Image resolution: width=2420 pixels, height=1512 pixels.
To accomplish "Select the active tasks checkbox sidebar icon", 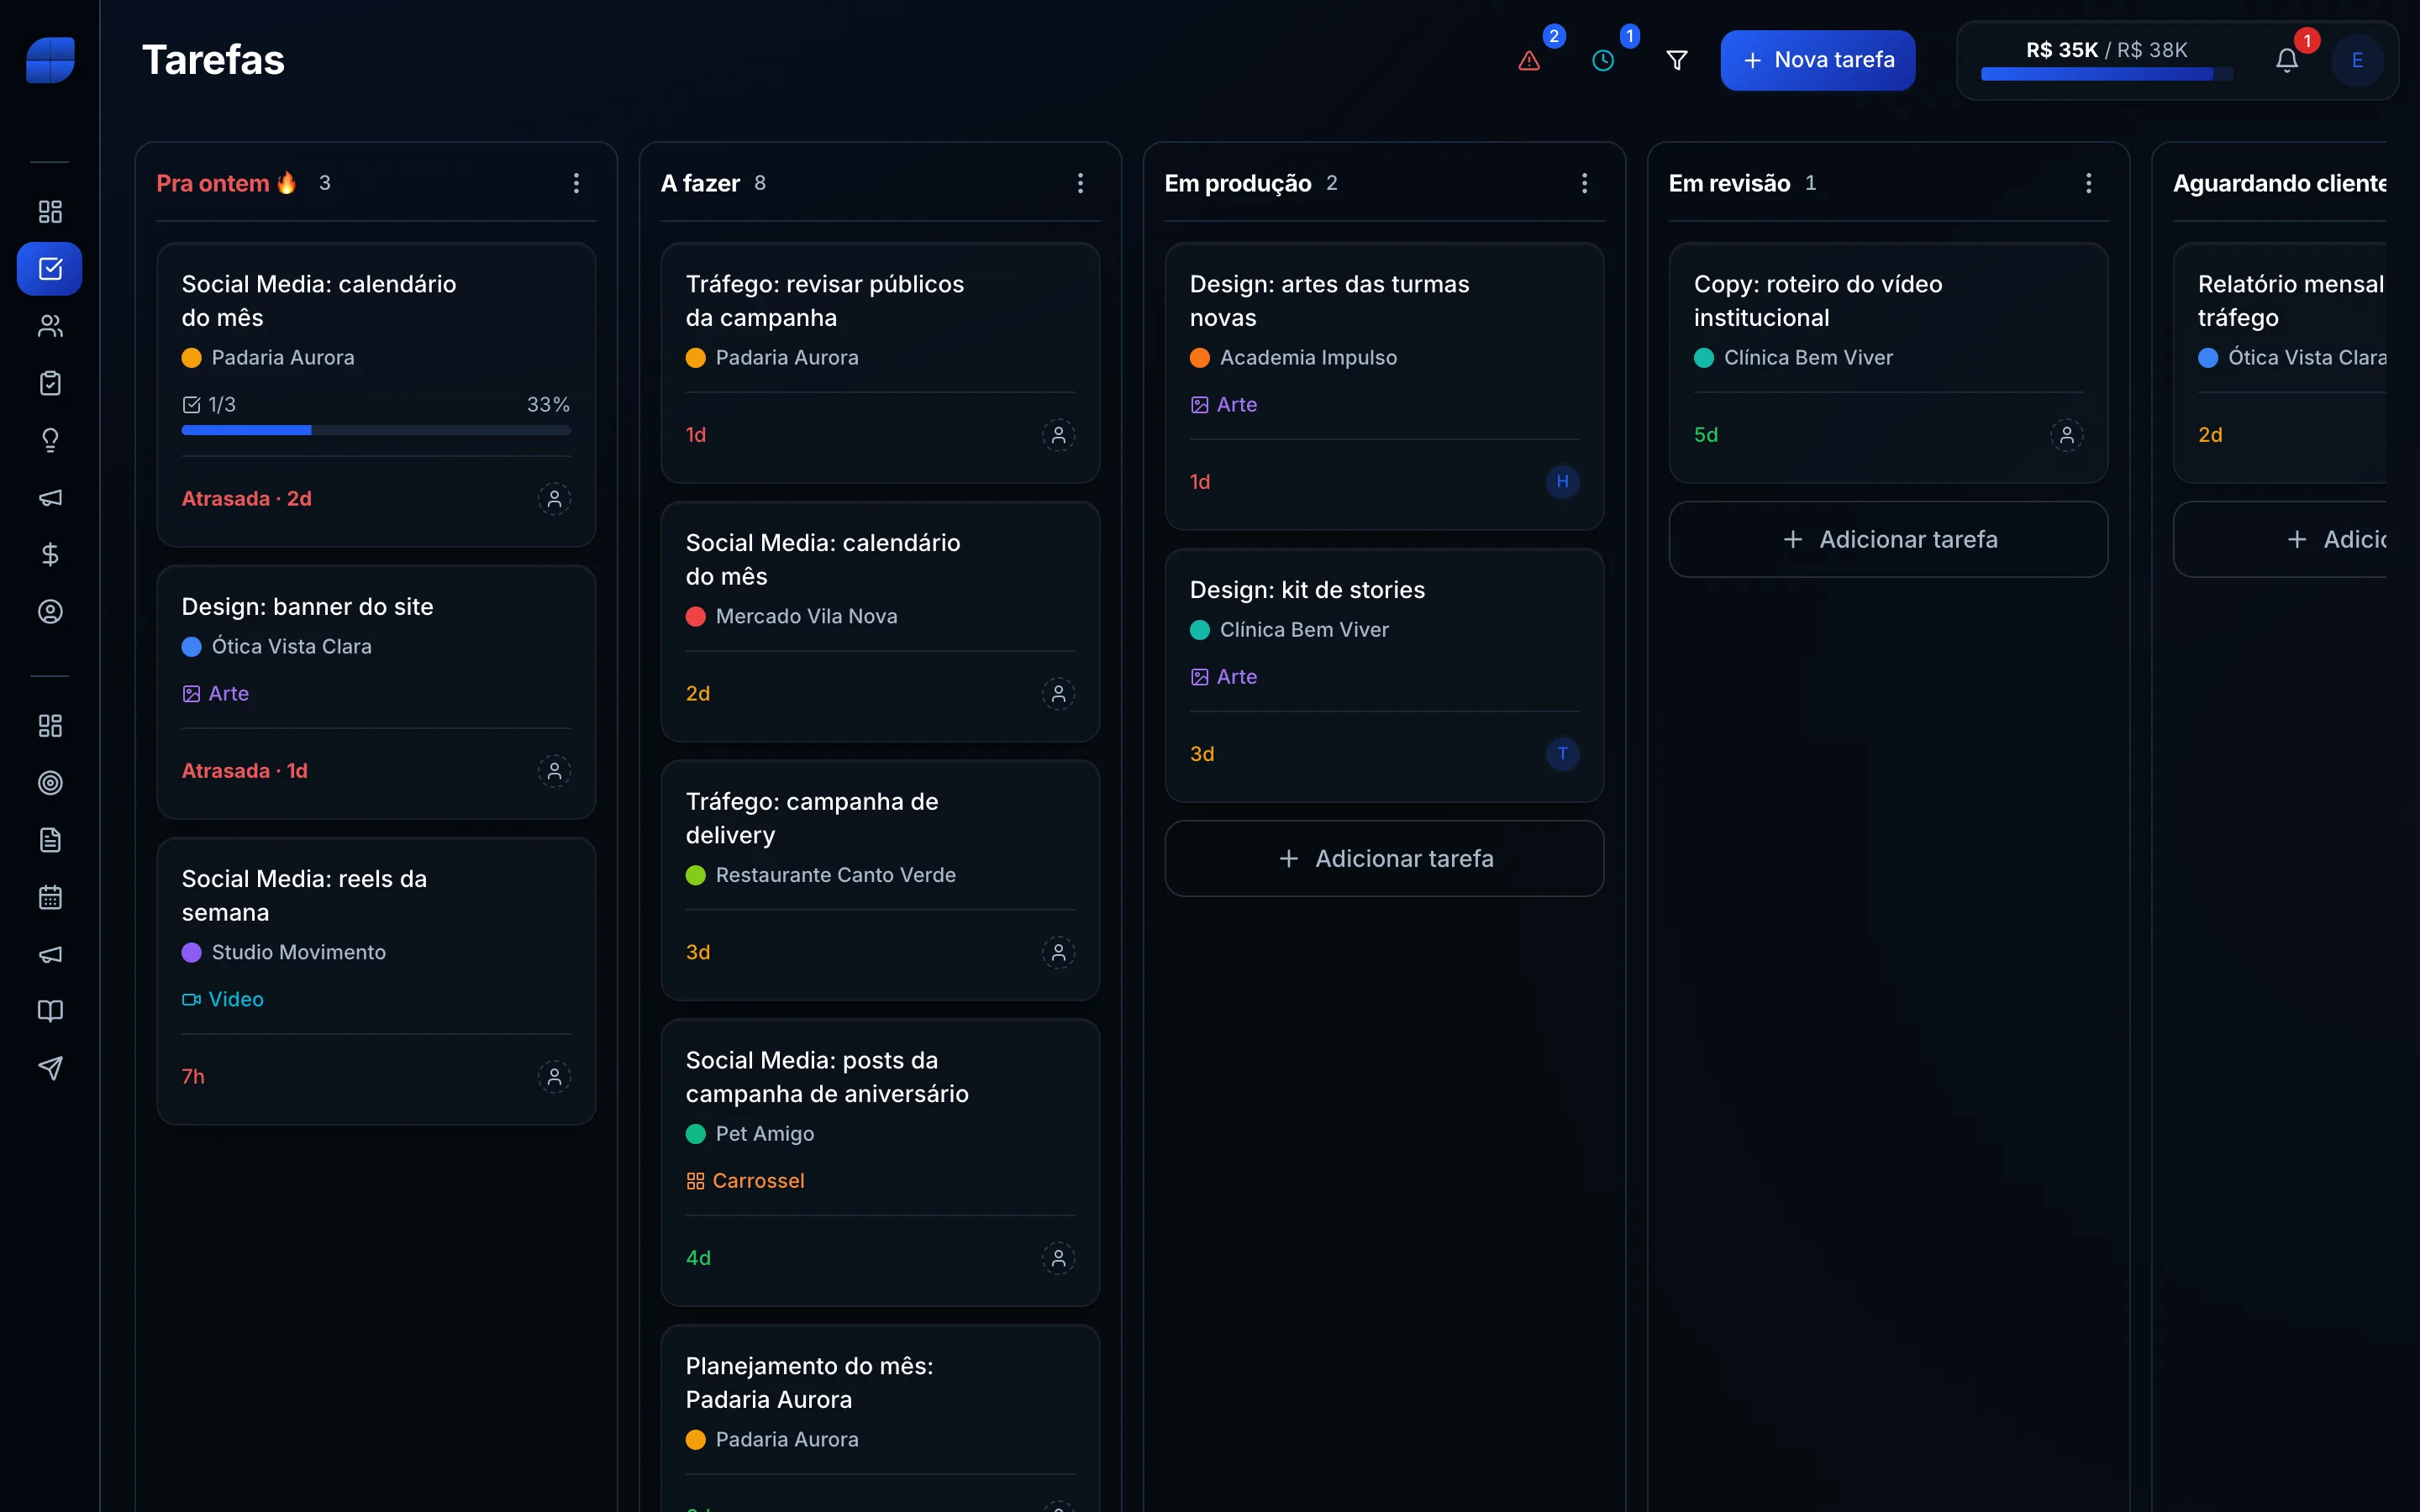I will tap(50, 269).
